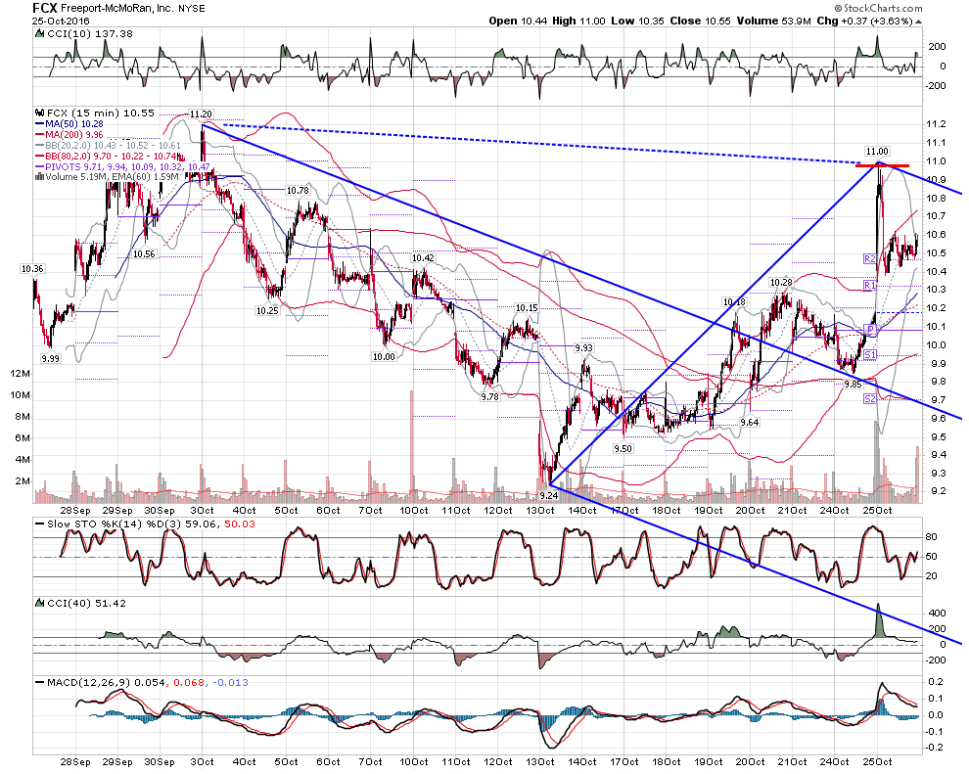The image size is (969, 774).
Task: Click the 11.20 peak price label
Action: pyautogui.click(x=201, y=114)
